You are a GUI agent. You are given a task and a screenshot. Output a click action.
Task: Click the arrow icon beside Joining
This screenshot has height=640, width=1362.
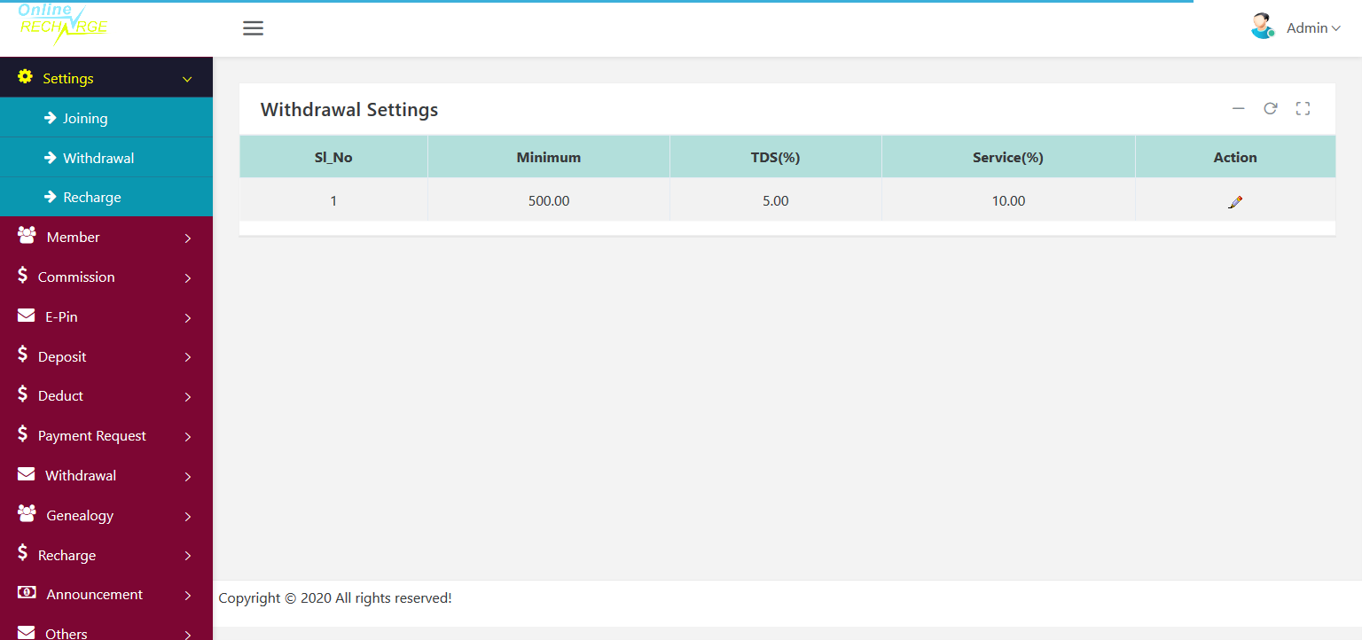51,117
